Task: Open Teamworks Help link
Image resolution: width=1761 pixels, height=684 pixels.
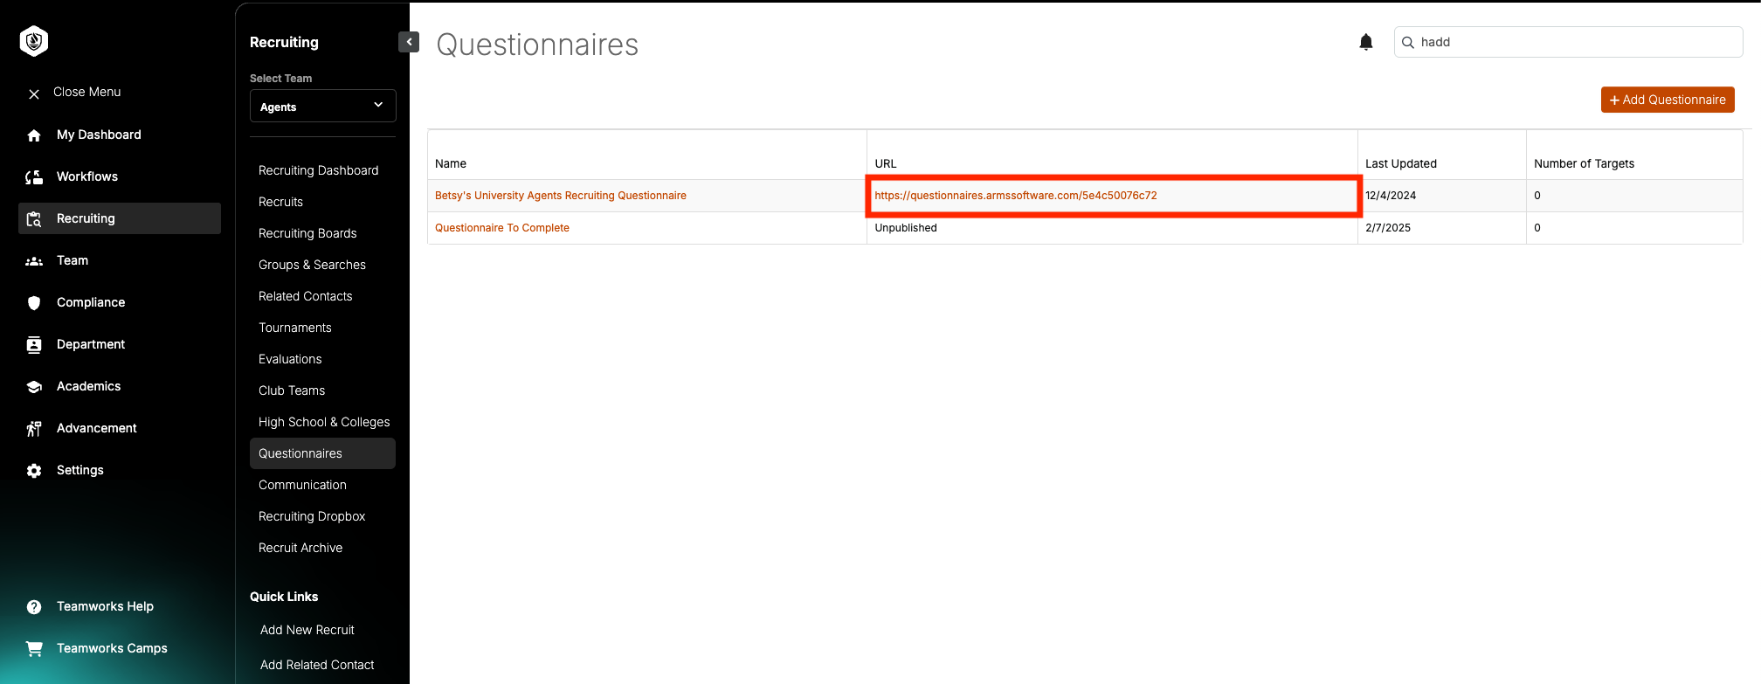Action: [105, 606]
